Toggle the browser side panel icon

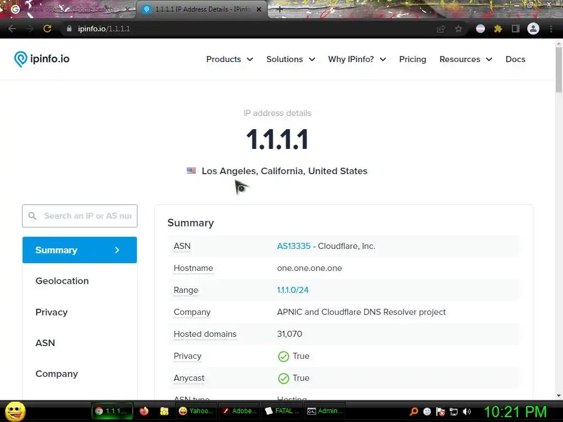(516, 29)
